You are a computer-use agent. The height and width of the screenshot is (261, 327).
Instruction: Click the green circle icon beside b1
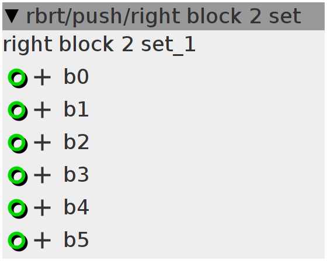tap(18, 111)
